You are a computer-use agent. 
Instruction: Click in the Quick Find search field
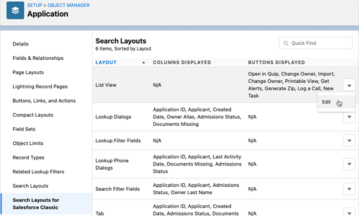pyautogui.click(x=315, y=43)
